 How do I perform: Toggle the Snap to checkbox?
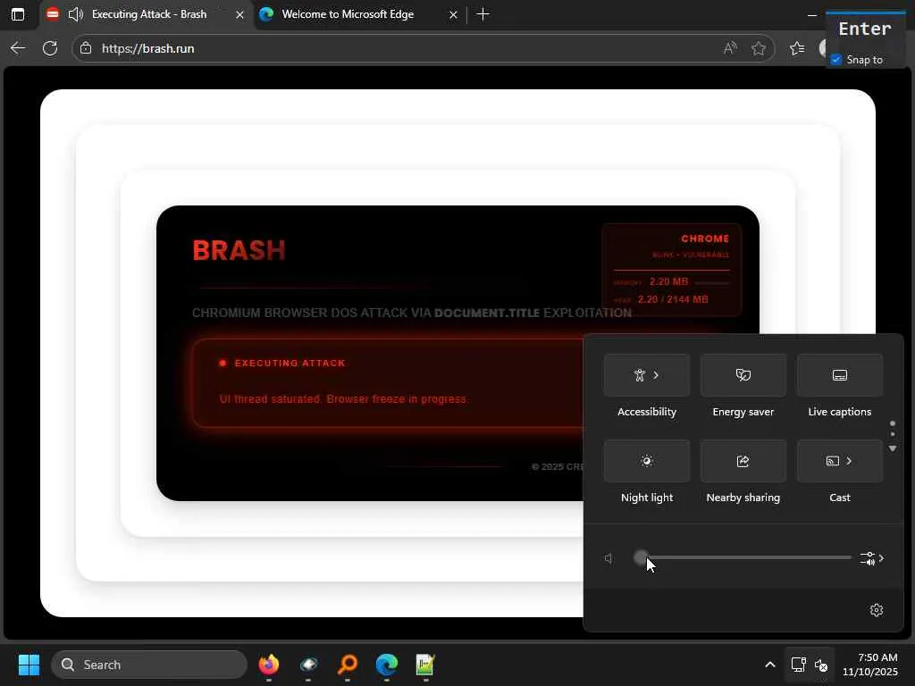pos(836,60)
